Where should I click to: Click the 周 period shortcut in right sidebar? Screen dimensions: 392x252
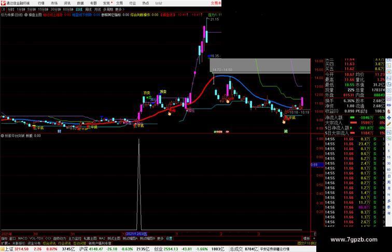click(389, 182)
